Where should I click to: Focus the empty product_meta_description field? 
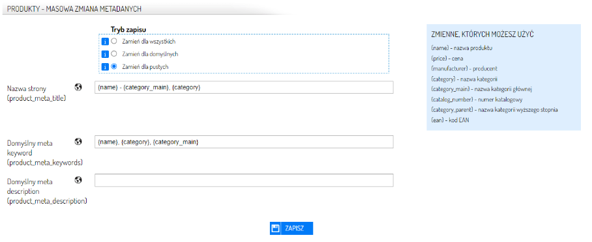point(244,180)
